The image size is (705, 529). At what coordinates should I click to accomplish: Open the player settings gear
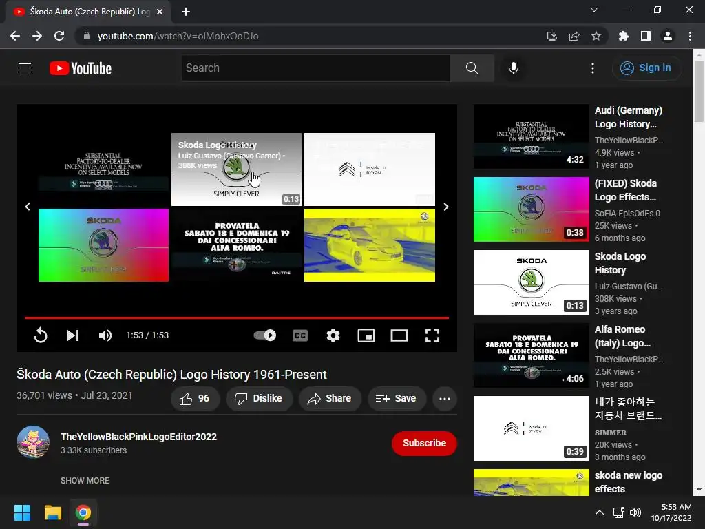(x=333, y=335)
